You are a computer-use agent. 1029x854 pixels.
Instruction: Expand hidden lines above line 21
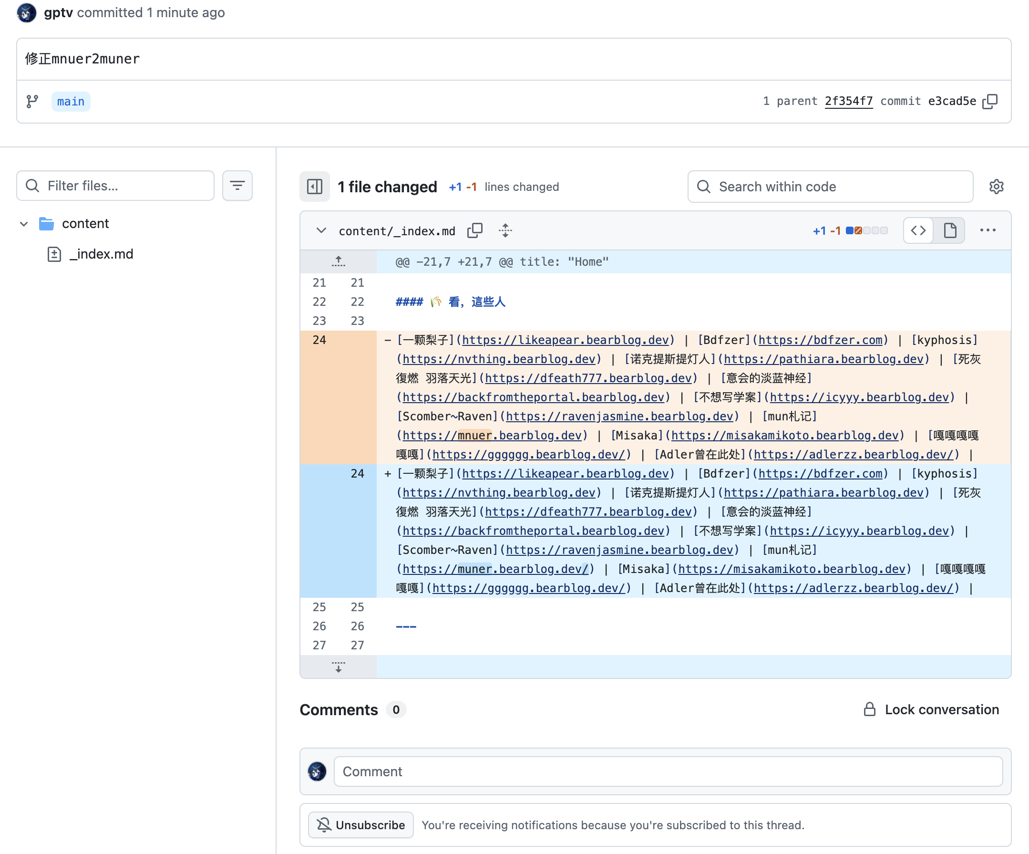click(x=338, y=261)
